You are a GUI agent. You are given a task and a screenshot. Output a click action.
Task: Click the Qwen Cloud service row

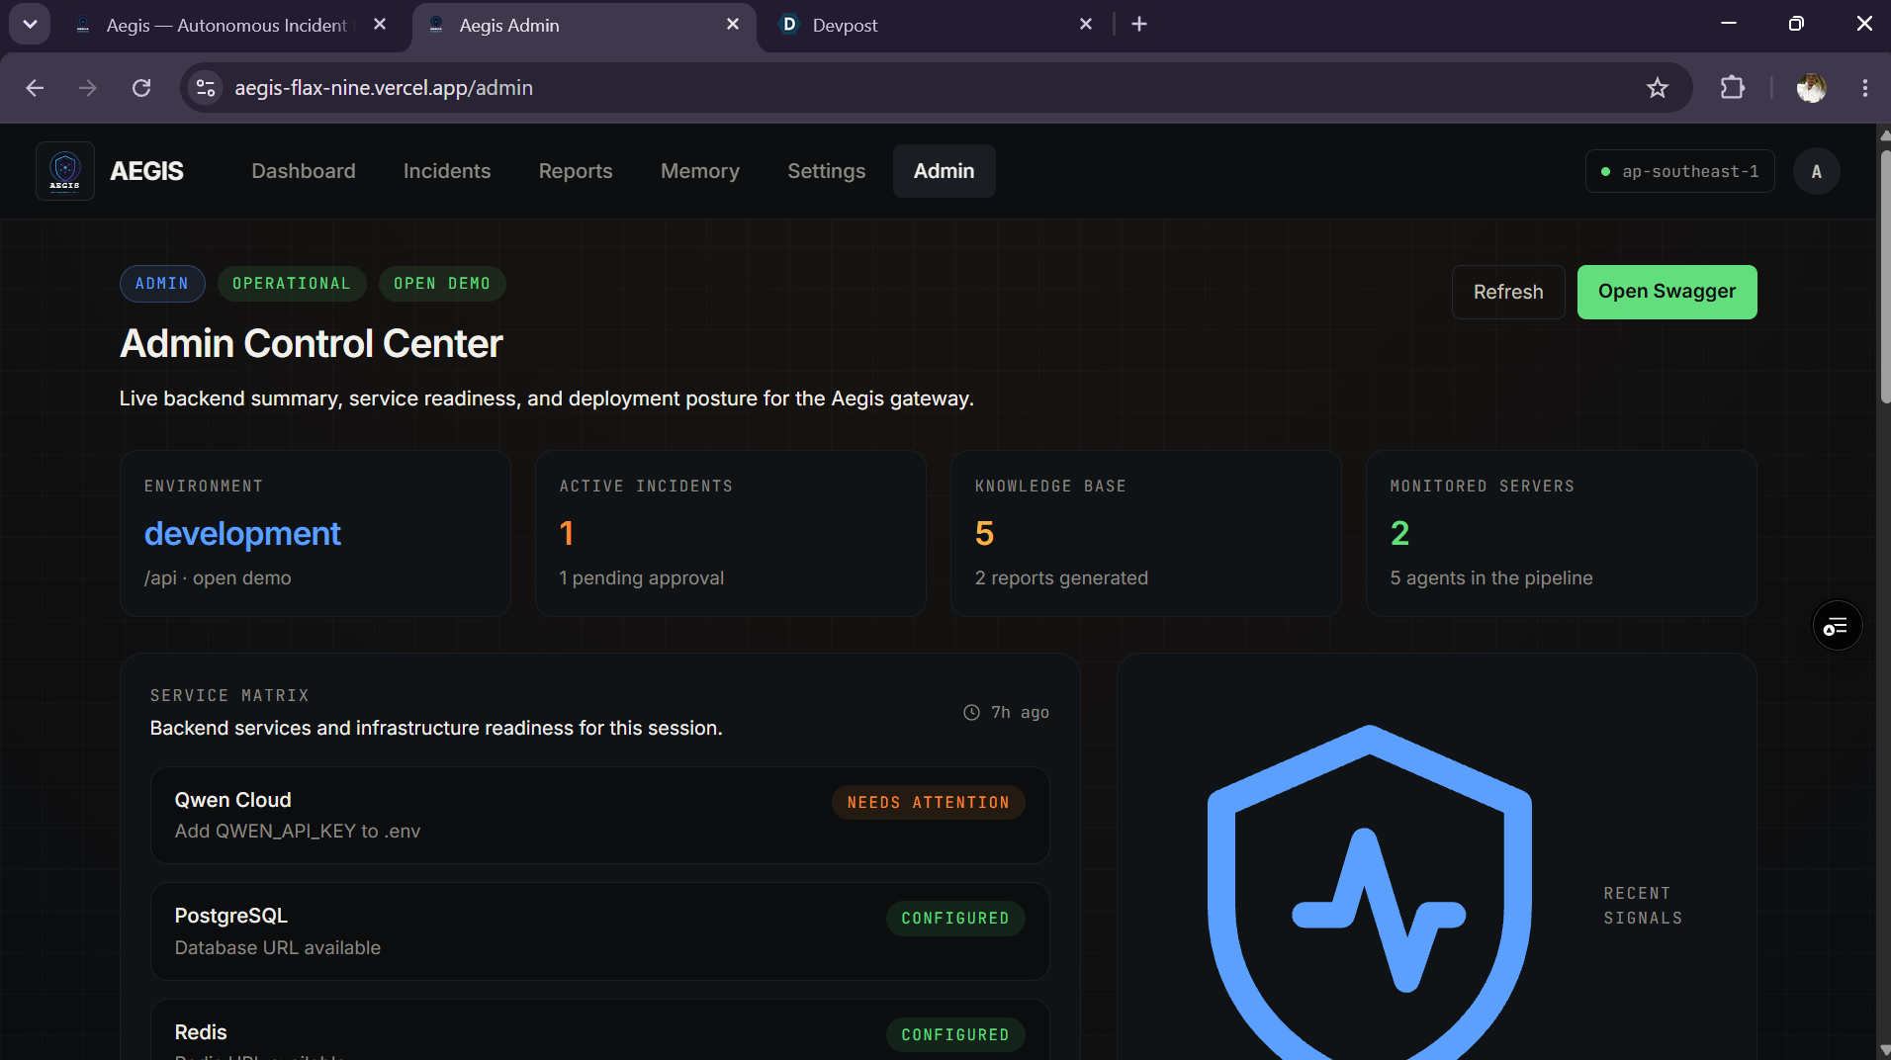click(x=600, y=816)
